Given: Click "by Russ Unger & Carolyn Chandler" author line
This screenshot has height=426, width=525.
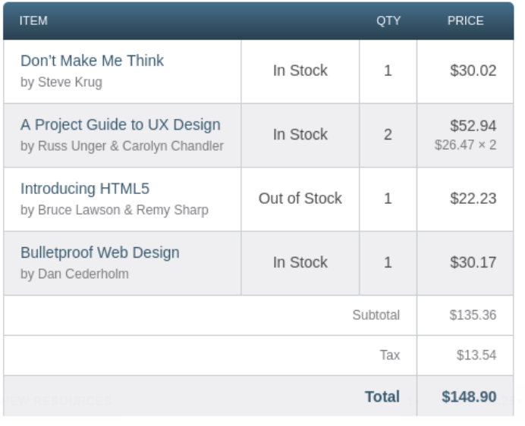Looking at the screenshot, I should [121, 146].
